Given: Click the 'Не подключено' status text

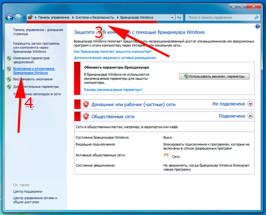Looking at the screenshot, I should [229, 104].
